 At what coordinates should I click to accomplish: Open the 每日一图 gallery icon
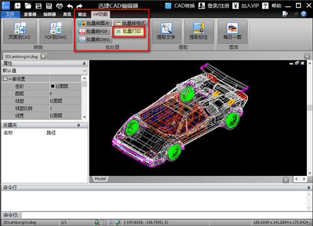[x=232, y=31]
